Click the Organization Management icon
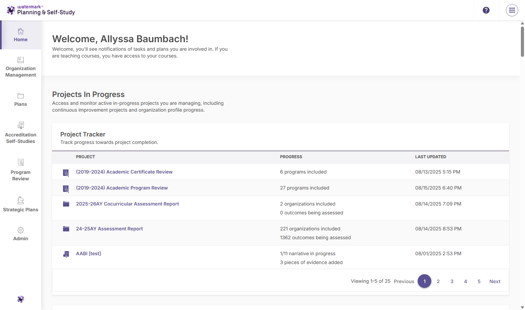This screenshot has height=310, width=525. coord(21,60)
